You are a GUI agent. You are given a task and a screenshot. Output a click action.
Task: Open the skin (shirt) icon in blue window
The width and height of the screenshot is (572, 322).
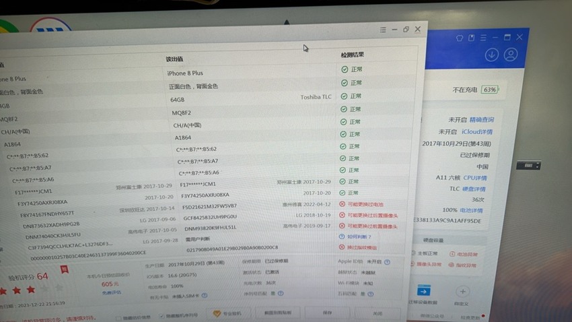(459, 38)
